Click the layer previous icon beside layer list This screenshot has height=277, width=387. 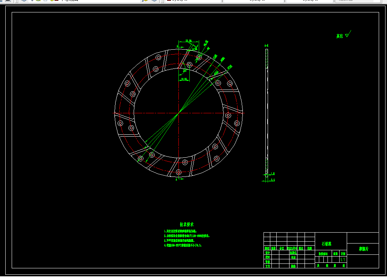click(154, 1)
